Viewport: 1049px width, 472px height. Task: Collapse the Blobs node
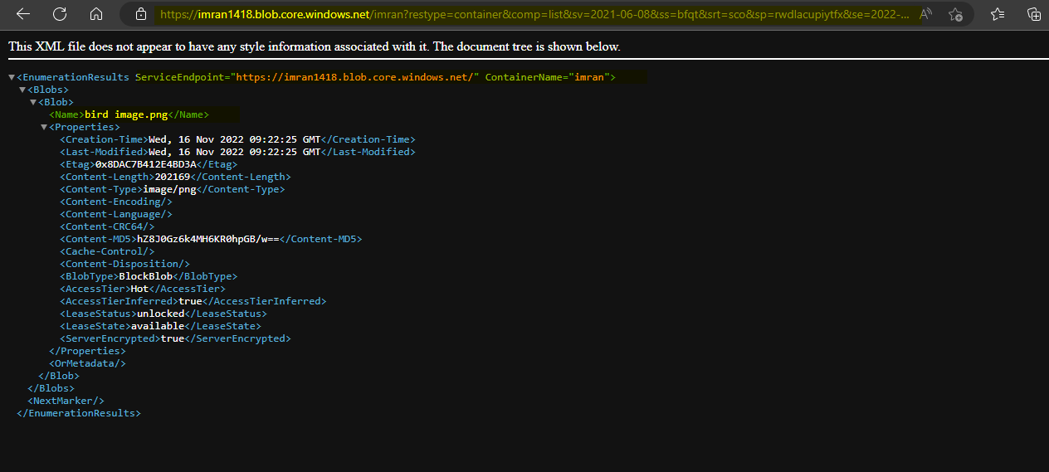(22, 90)
